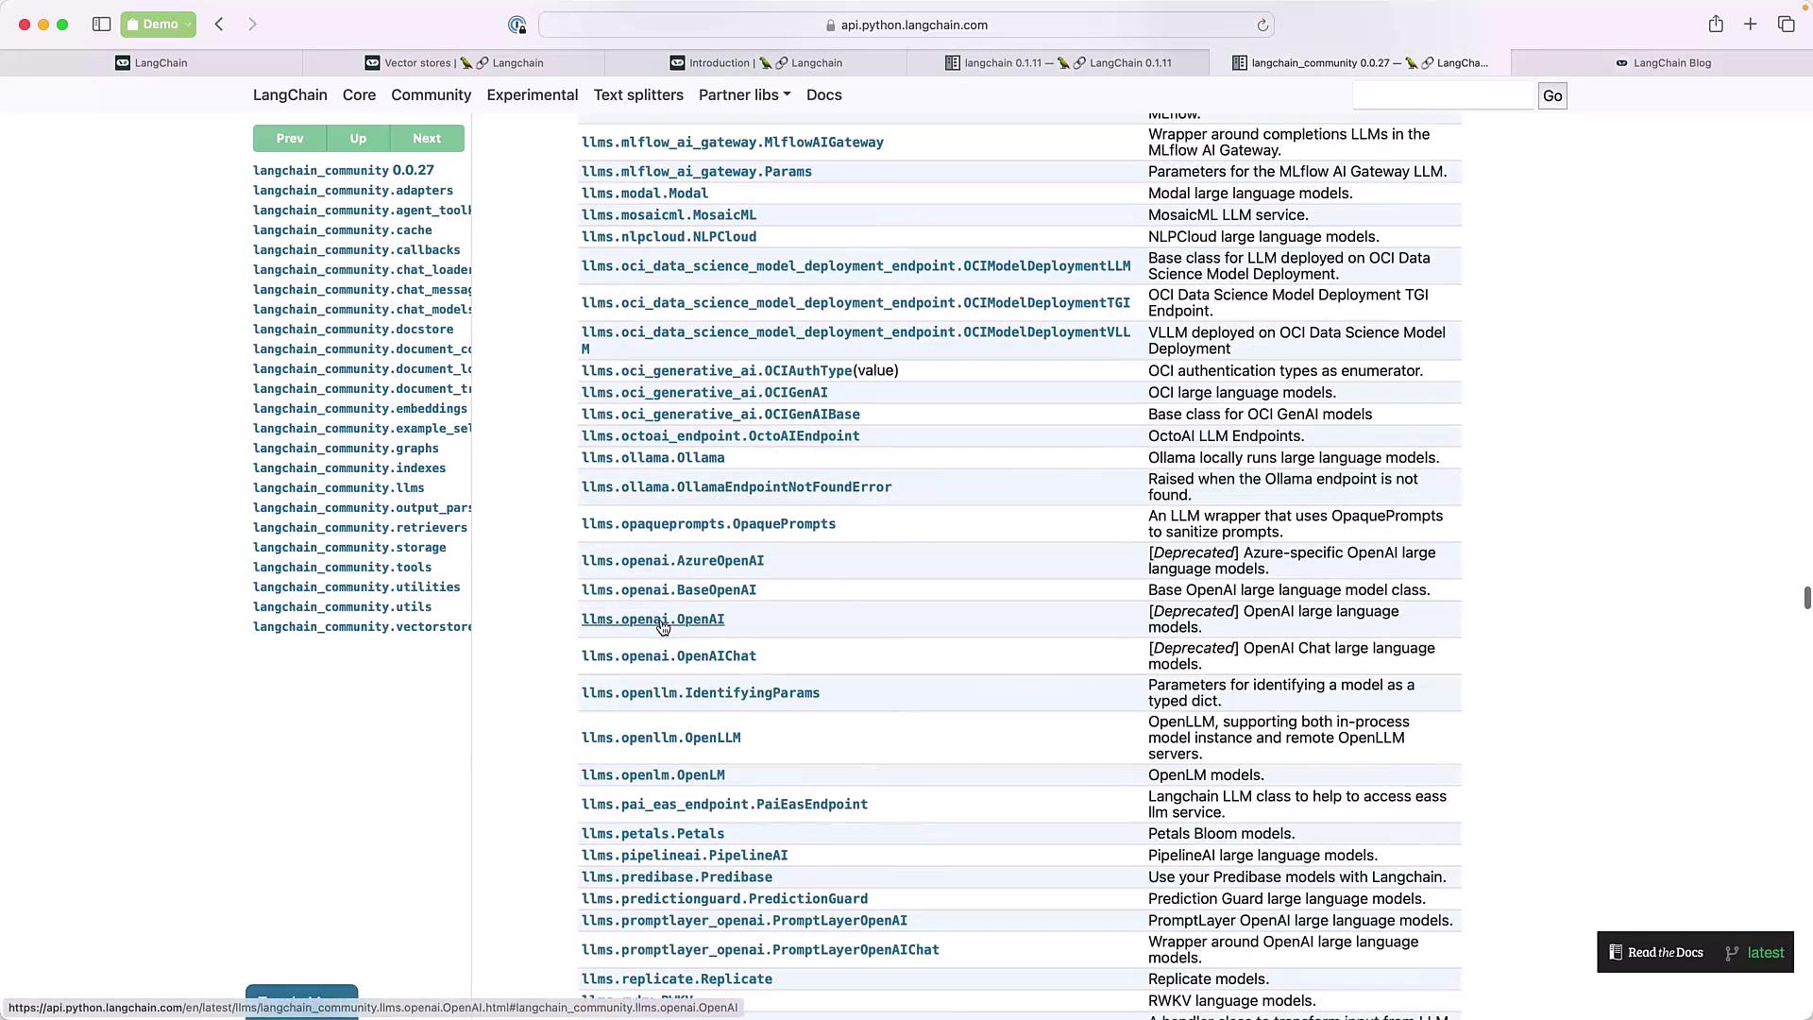Open the Share icon in toolbar
Screen dimensions: 1813x1020
coord(1716,25)
